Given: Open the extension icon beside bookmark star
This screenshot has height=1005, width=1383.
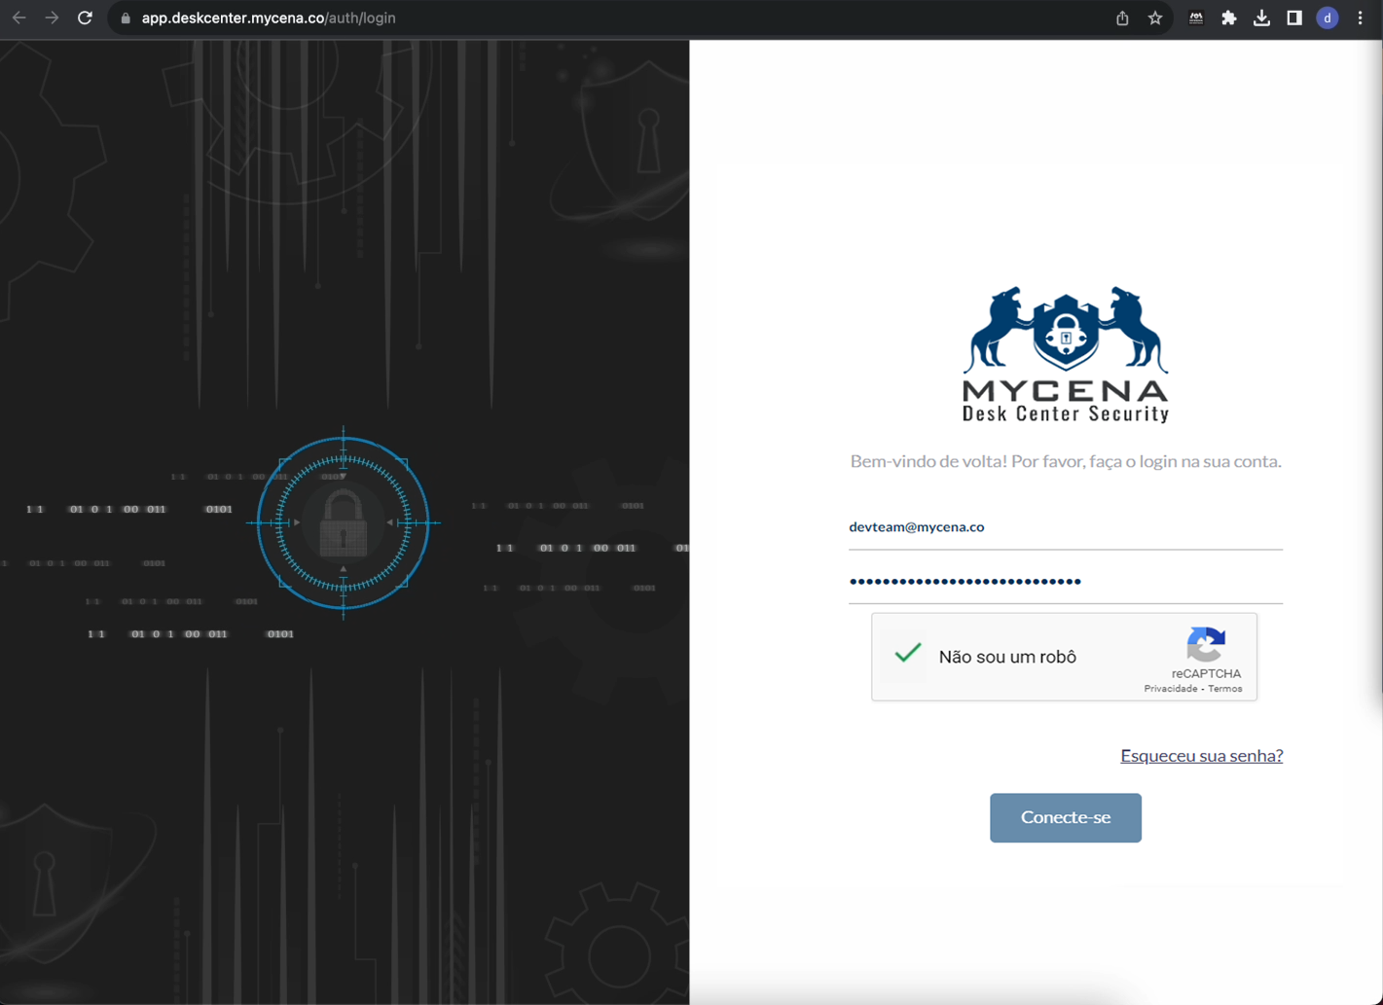Looking at the screenshot, I should point(1196,18).
